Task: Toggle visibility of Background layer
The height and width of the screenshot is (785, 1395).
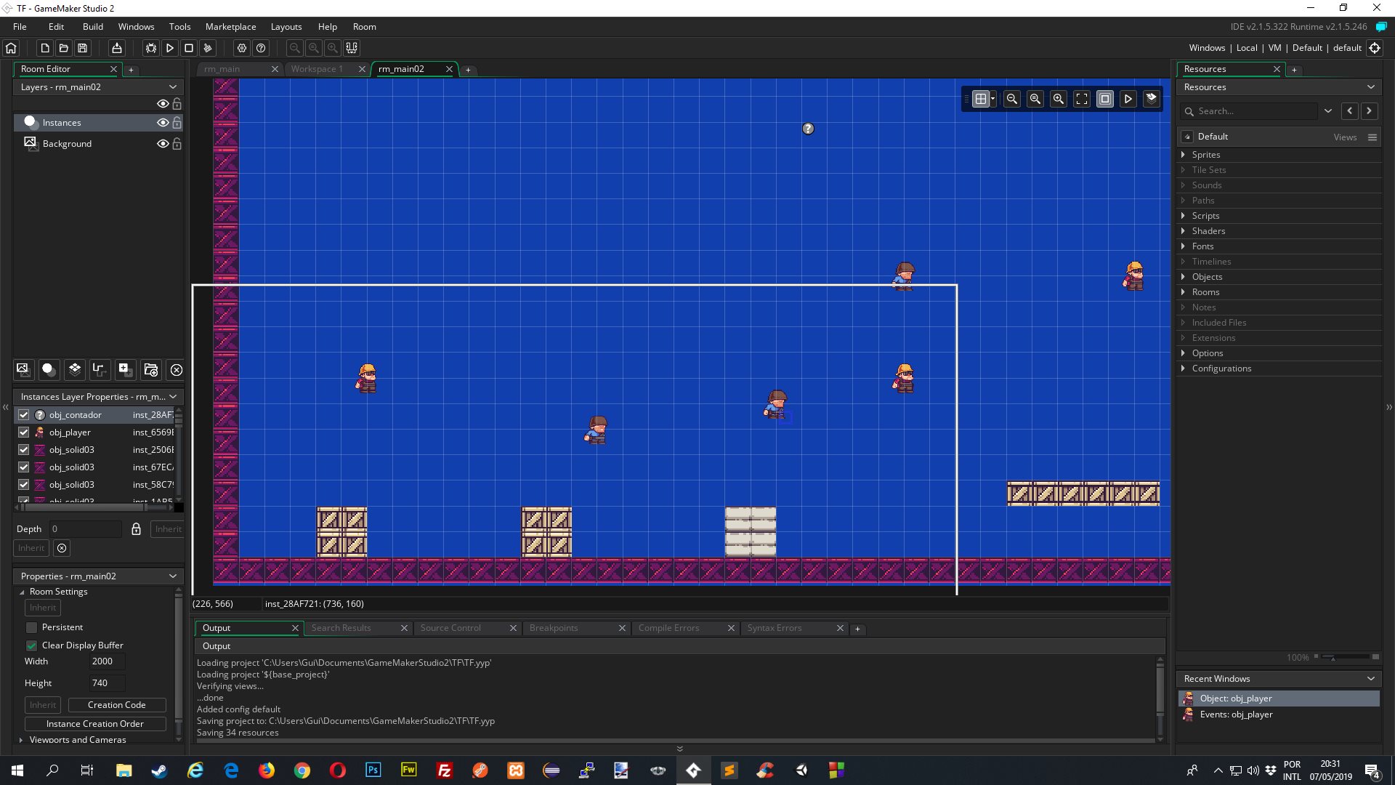Action: 161,142
